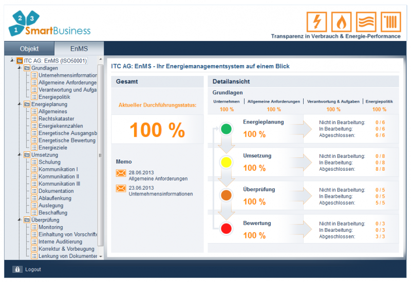Click the electricity lightning bolt icon
Viewport: 411px width, 282px height.
(316, 22)
